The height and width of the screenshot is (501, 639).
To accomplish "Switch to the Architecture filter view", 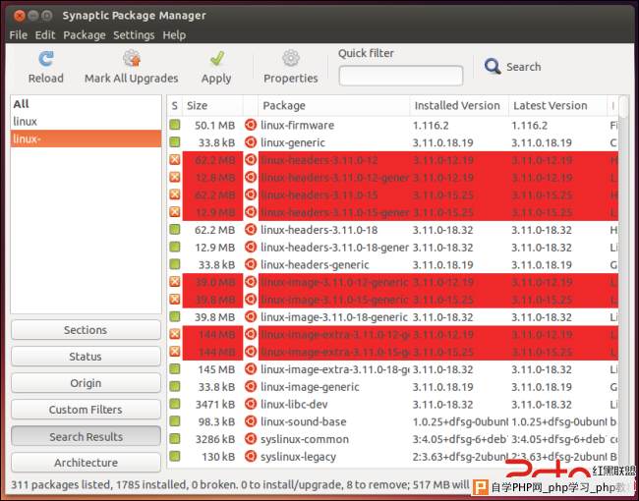I will pos(86,463).
